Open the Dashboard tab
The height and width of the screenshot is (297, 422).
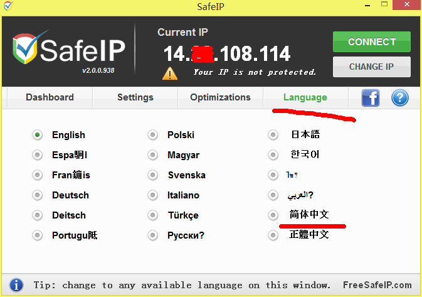pos(50,97)
